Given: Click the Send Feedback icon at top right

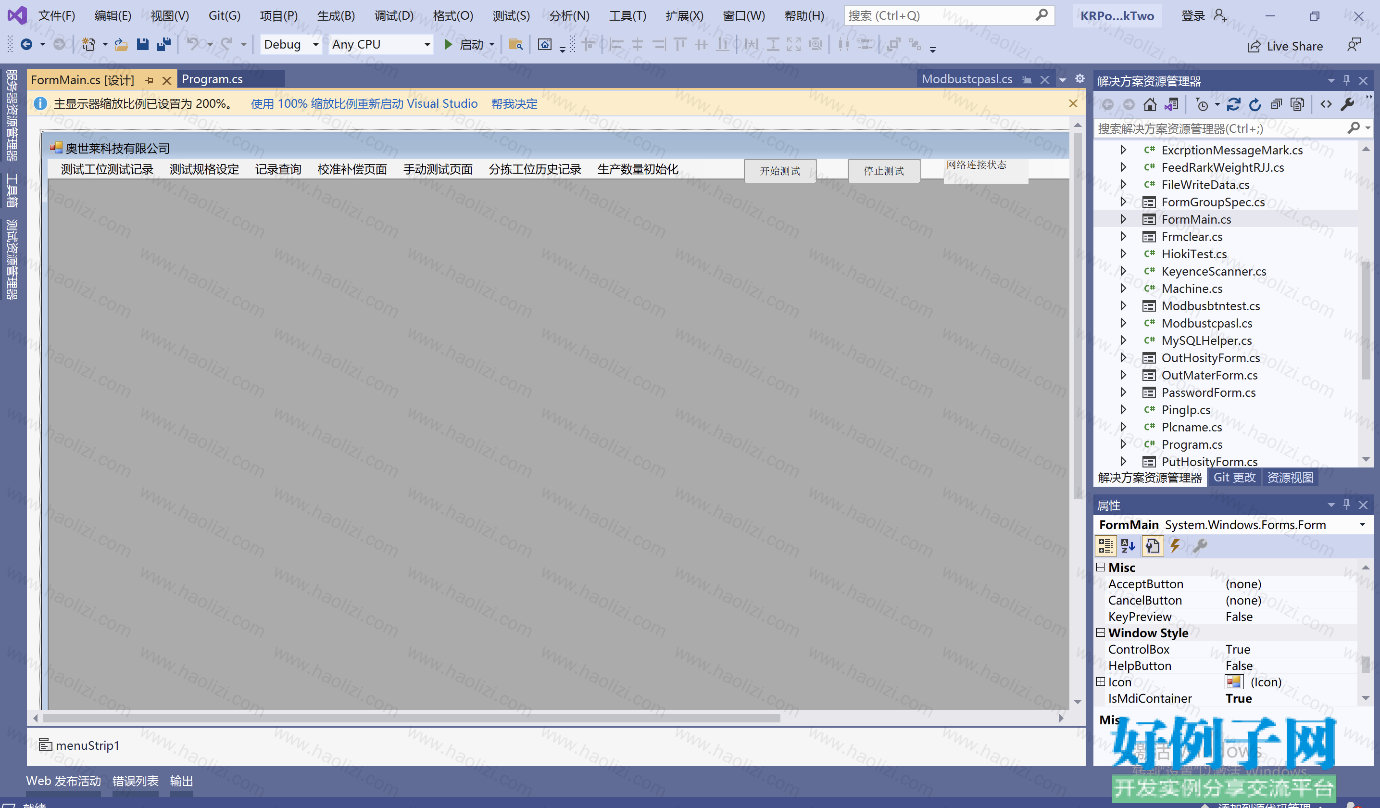Looking at the screenshot, I should click(x=1354, y=45).
